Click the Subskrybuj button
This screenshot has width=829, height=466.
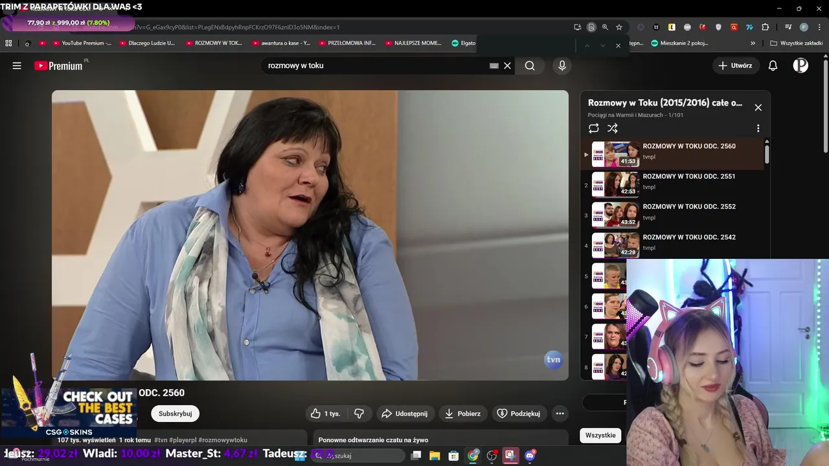(175, 414)
